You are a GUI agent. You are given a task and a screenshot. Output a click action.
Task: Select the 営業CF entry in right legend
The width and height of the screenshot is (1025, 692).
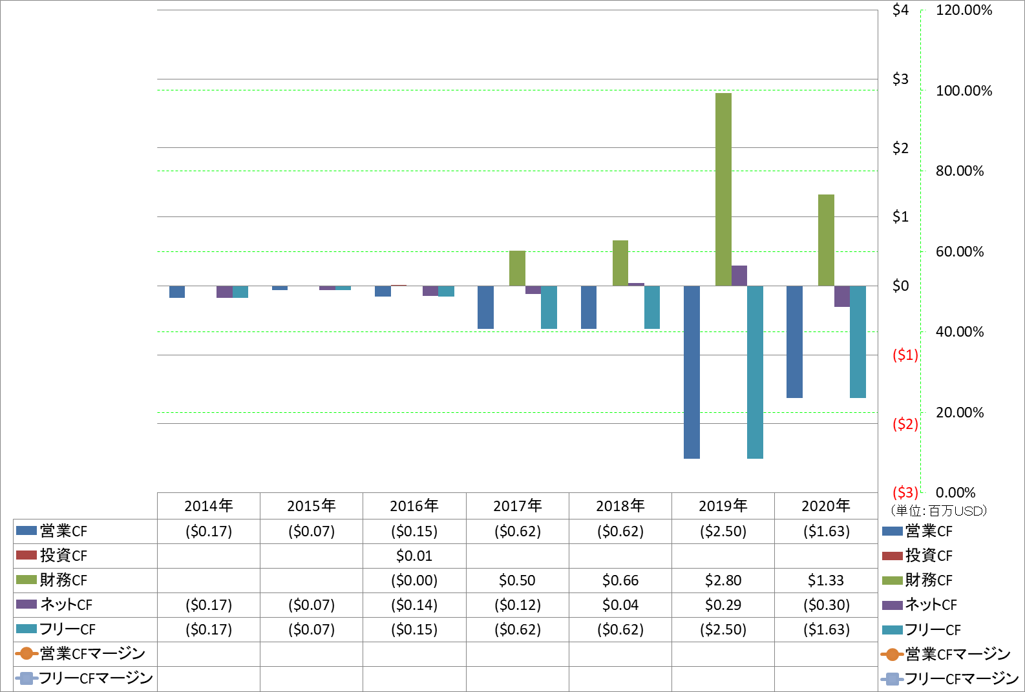[918, 531]
